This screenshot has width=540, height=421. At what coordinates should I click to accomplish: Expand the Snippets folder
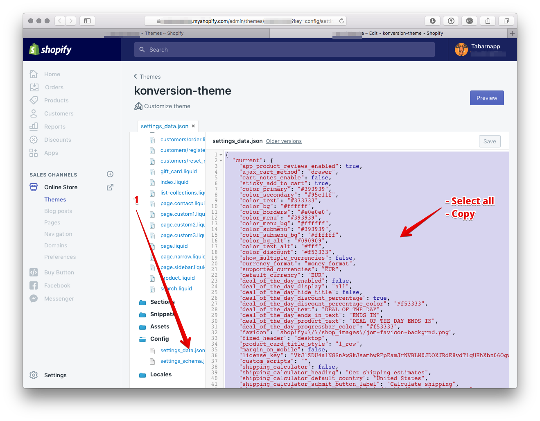(x=142, y=315)
